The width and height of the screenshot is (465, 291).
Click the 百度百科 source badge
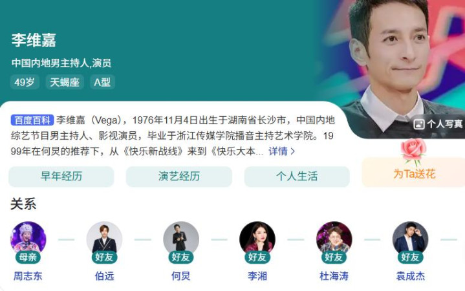(x=32, y=120)
